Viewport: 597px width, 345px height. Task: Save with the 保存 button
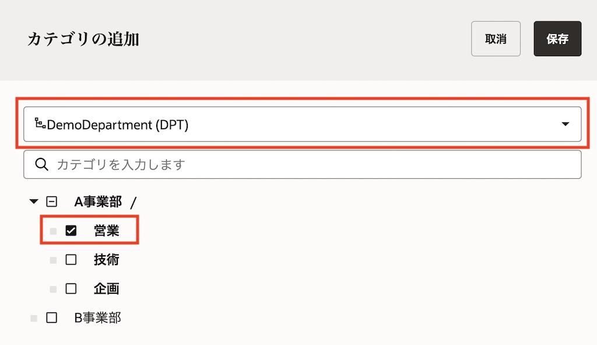557,39
